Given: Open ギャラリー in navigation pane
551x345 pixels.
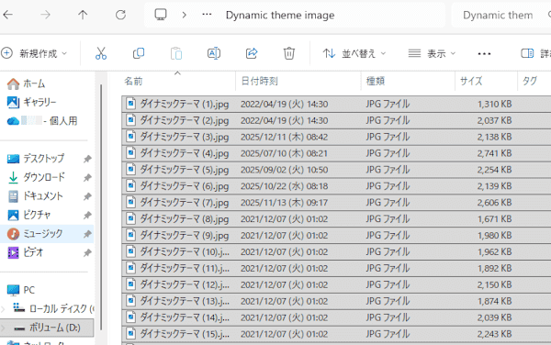Looking at the screenshot, I should (31, 102).
